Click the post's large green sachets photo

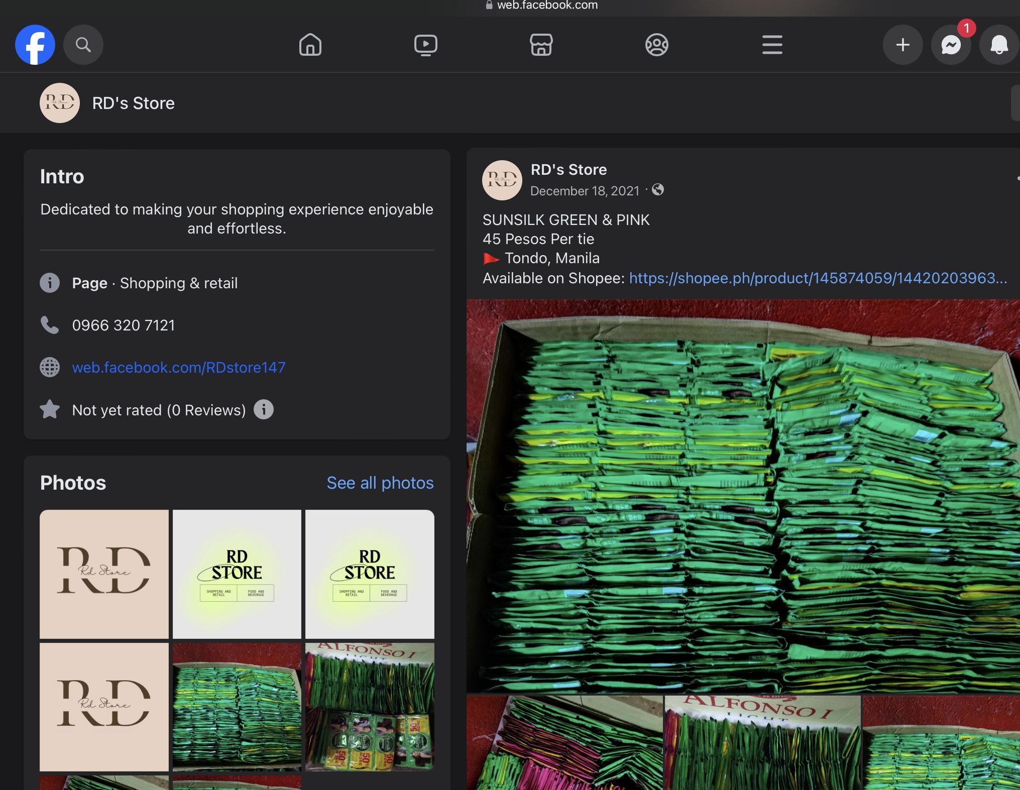(743, 496)
